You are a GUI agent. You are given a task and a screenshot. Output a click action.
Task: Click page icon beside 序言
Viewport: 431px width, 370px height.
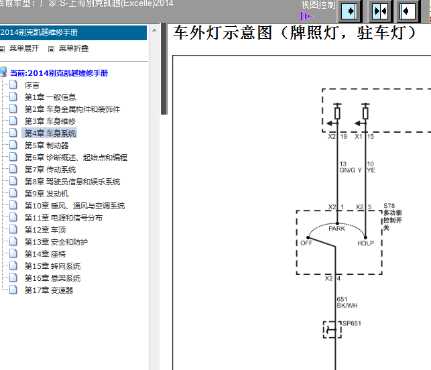(x=13, y=84)
